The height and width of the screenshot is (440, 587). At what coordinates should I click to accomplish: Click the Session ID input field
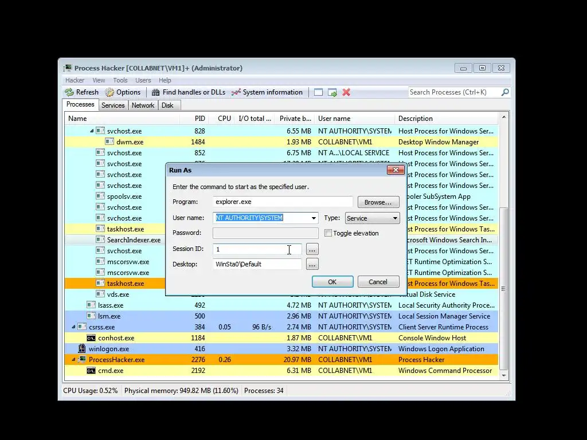257,249
